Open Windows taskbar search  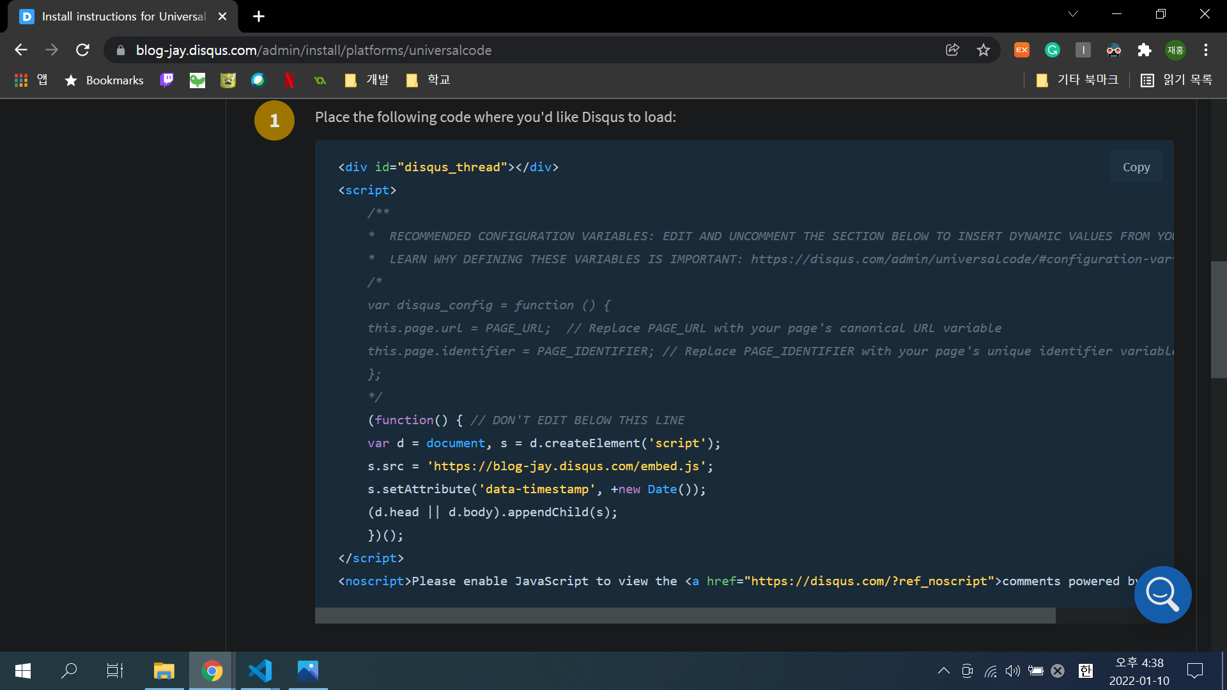69,671
